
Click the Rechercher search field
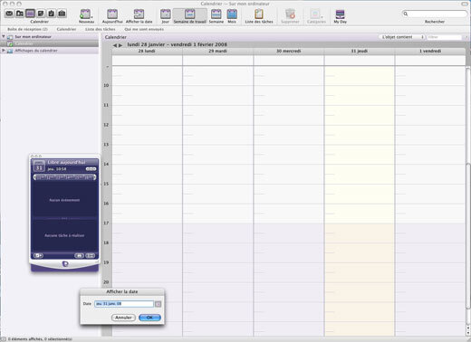pyautogui.click(x=435, y=14)
